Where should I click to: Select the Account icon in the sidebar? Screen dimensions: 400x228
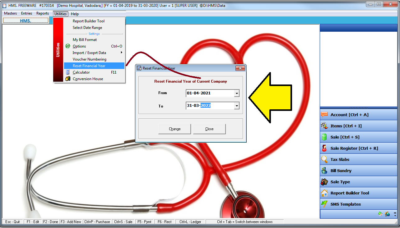pyautogui.click(x=324, y=114)
